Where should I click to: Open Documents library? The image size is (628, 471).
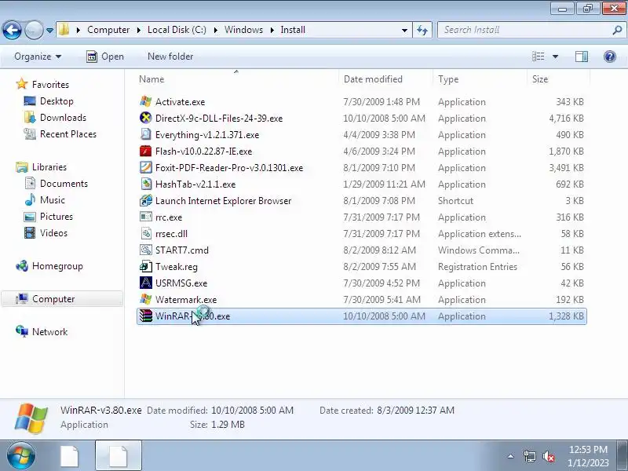click(x=64, y=183)
